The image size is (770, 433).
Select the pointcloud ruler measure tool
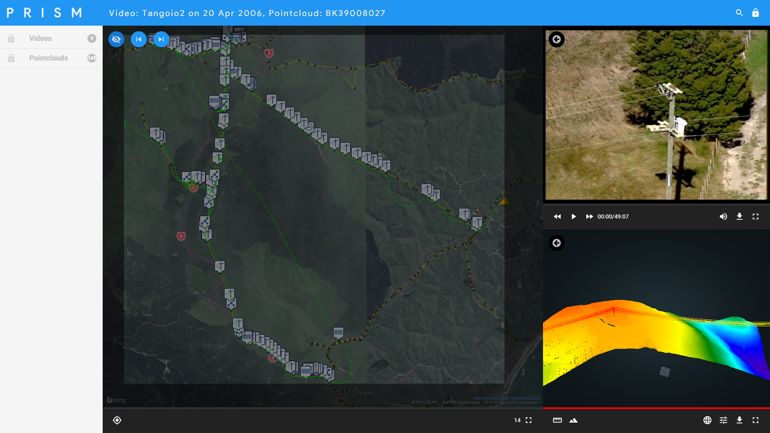point(557,420)
